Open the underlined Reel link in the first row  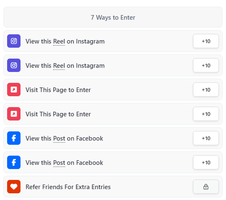tap(59, 41)
